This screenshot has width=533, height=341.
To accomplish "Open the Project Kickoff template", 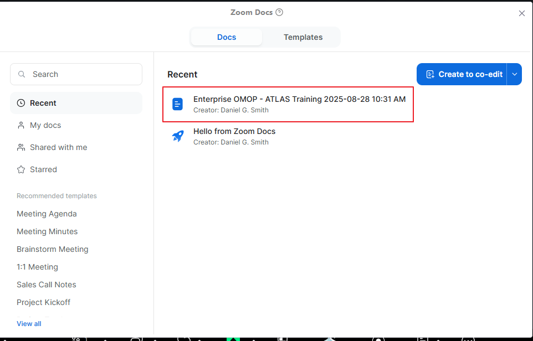I will click(43, 302).
